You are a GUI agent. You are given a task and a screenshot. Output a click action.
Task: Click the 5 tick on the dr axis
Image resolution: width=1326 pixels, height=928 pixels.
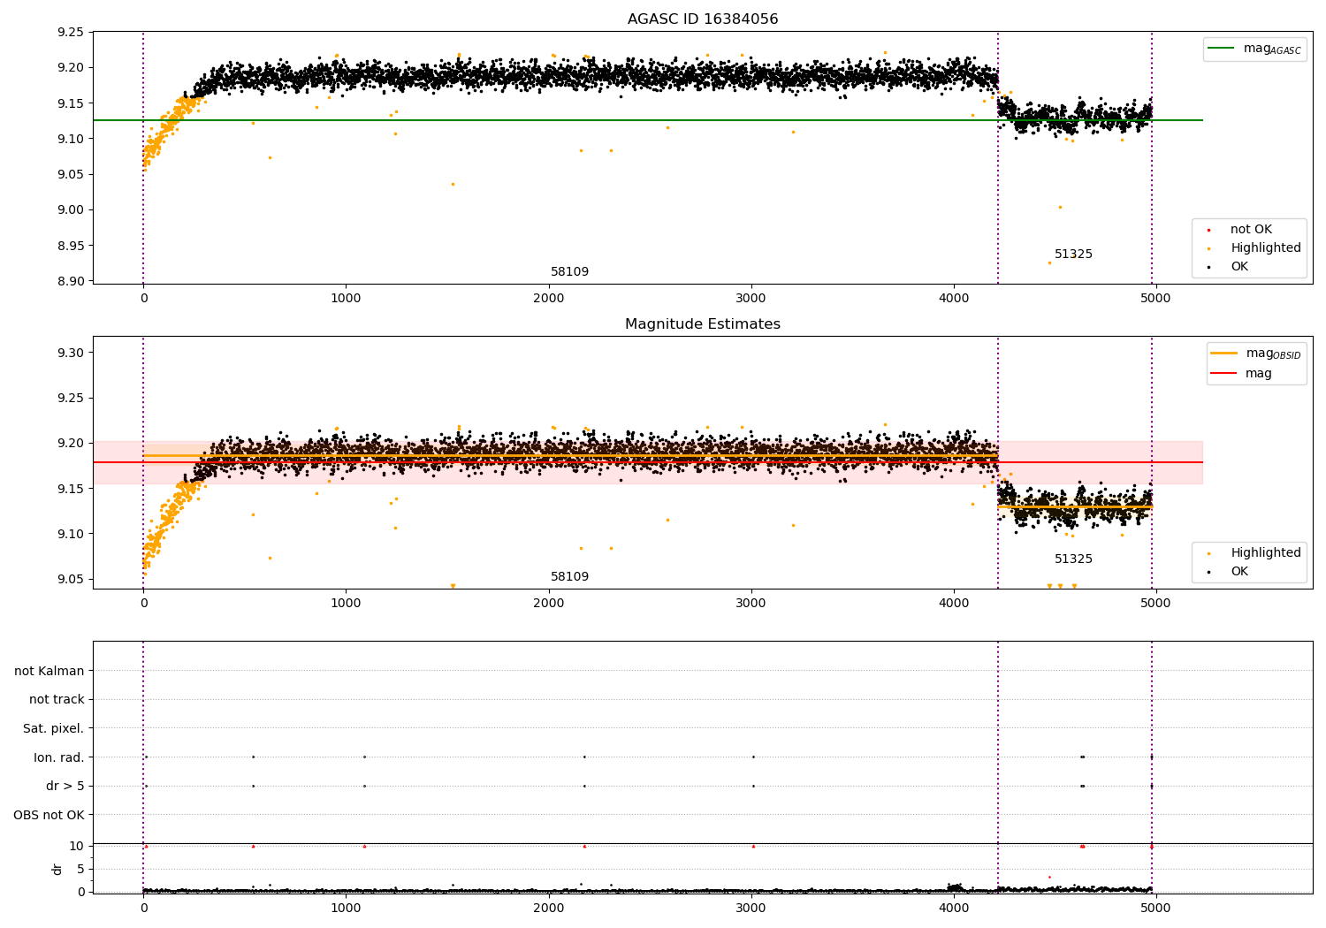(x=81, y=869)
